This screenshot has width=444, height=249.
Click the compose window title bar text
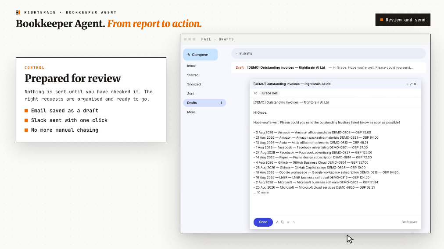[x=292, y=84]
